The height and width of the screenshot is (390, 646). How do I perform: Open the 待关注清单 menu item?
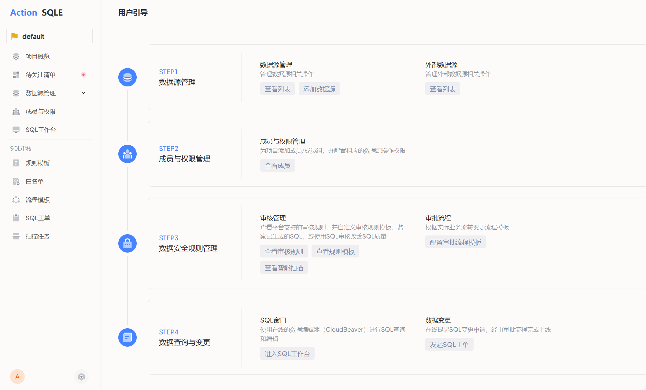[40, 75]
